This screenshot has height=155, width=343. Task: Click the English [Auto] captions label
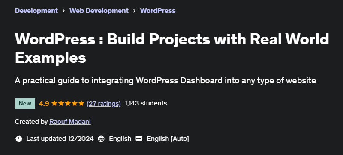click(x=168, y=139)
